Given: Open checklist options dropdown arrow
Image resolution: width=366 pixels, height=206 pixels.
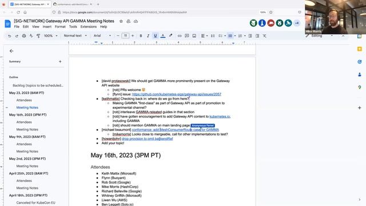Looking at the screenshot, I should (x=225, y=36).
